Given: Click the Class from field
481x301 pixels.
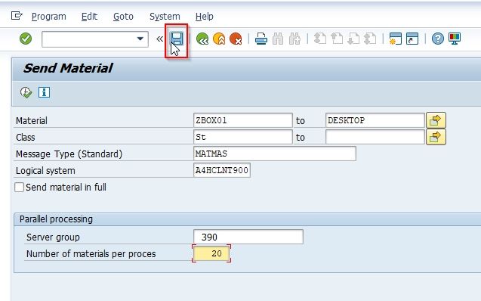Looking at the screenshot, I should (243, 137).
